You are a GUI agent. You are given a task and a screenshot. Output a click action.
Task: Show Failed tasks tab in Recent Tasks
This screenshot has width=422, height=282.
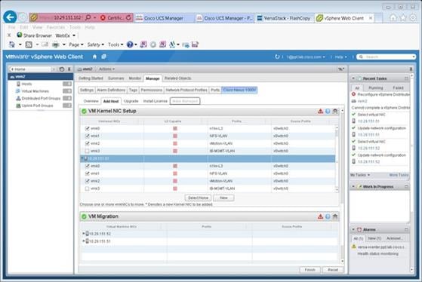tap(398, 88)
